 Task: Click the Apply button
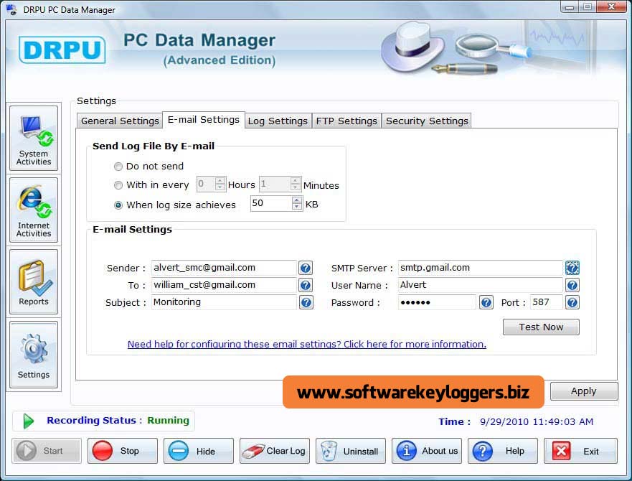(x=584, y=391)
